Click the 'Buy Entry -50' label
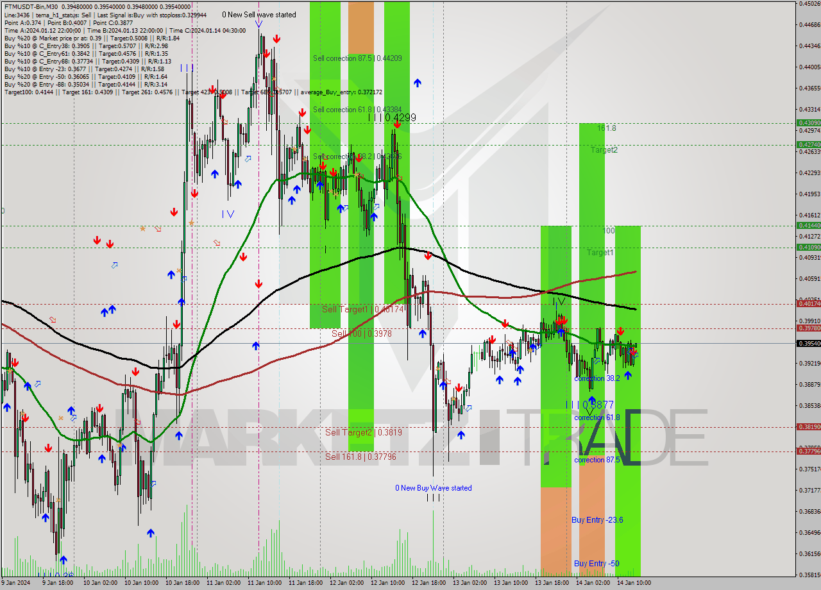Screen dimensions: 821x590 pos(597,564)
